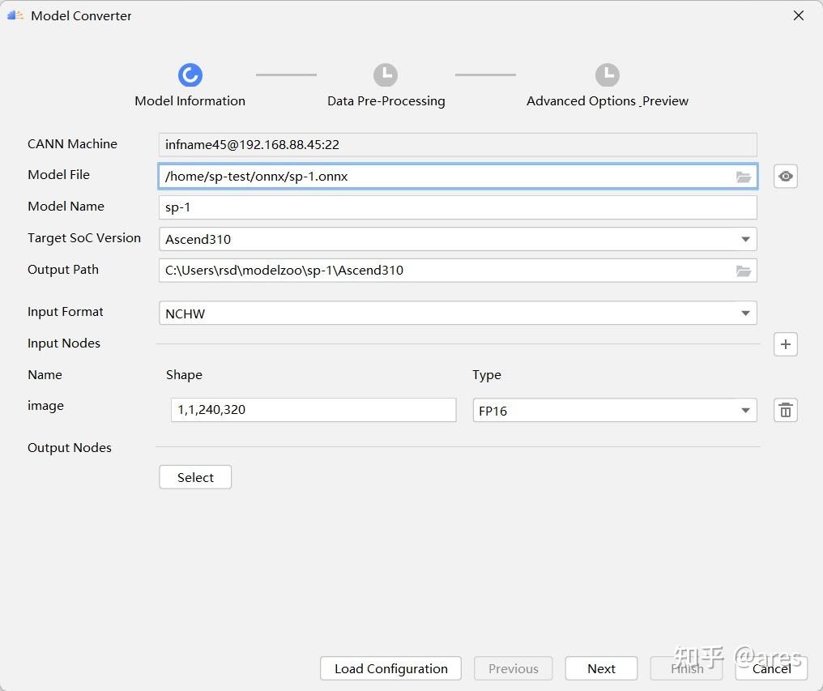The width and height of the screenshot is (823, 691).
Task: Click the Model File browse folder icon
Action: pyautogui.click(x=743, y=177)
